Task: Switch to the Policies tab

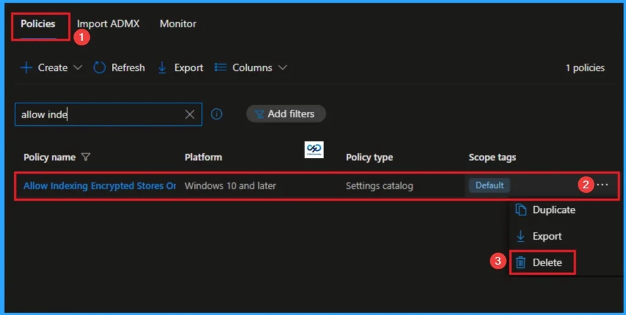Action: pos(38,24)
